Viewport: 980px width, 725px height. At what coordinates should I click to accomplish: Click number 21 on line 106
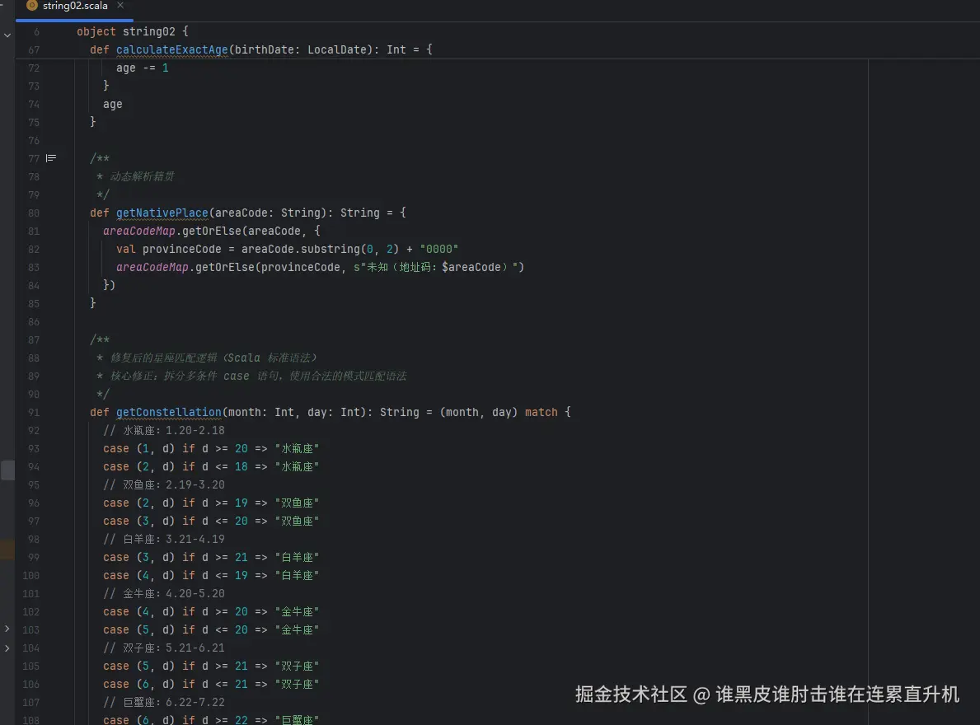[241, 684]
